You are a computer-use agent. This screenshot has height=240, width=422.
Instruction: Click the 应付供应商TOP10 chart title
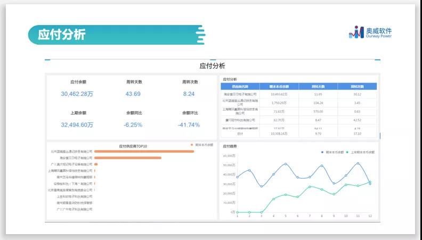133,146
